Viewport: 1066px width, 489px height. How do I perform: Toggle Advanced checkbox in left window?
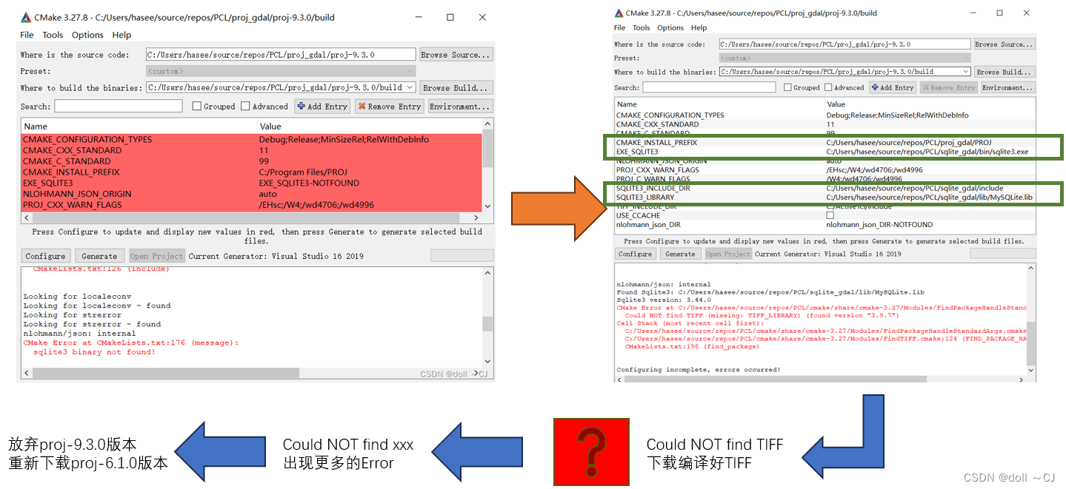point(245,107)
